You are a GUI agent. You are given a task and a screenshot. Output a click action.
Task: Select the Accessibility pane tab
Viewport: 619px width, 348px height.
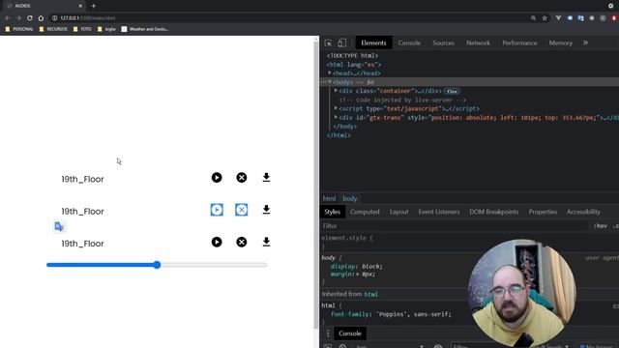point(583,212)
